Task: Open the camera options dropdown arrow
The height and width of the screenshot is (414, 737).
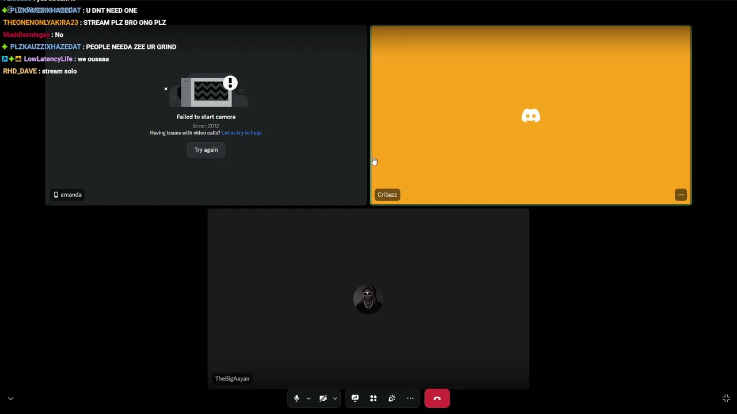Action: pyautogui.click(x=335, y=398)
